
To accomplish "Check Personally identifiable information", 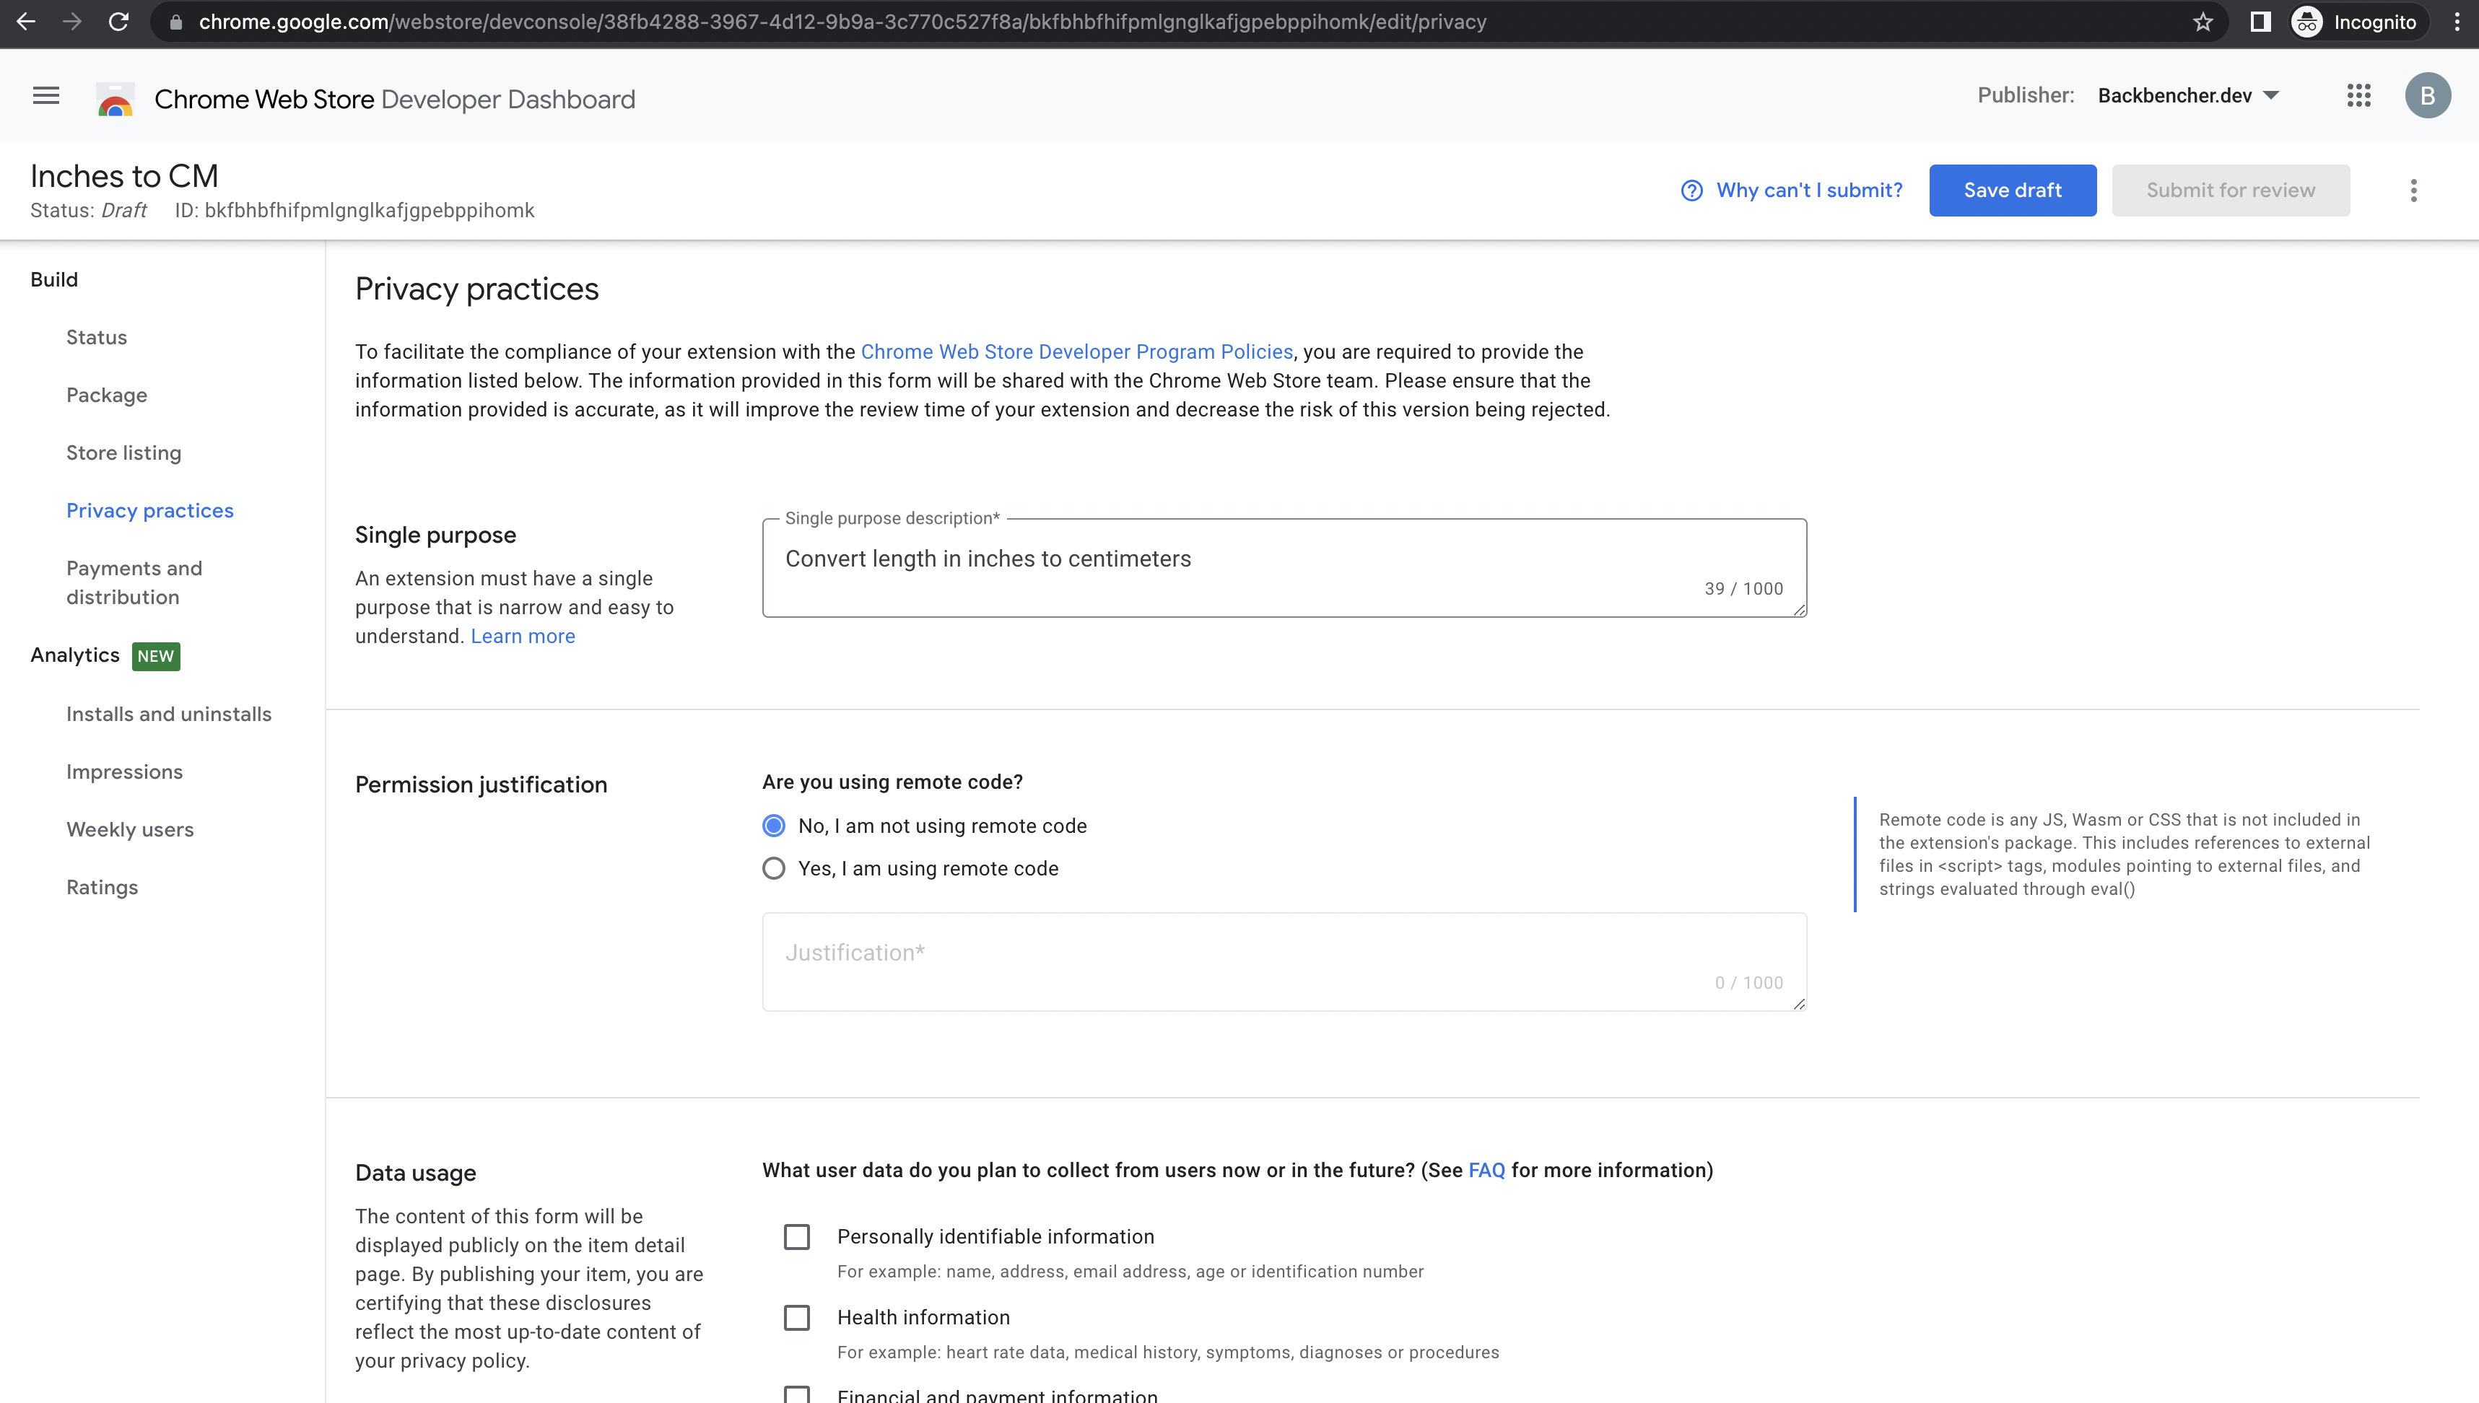I will pos(797,1236).
